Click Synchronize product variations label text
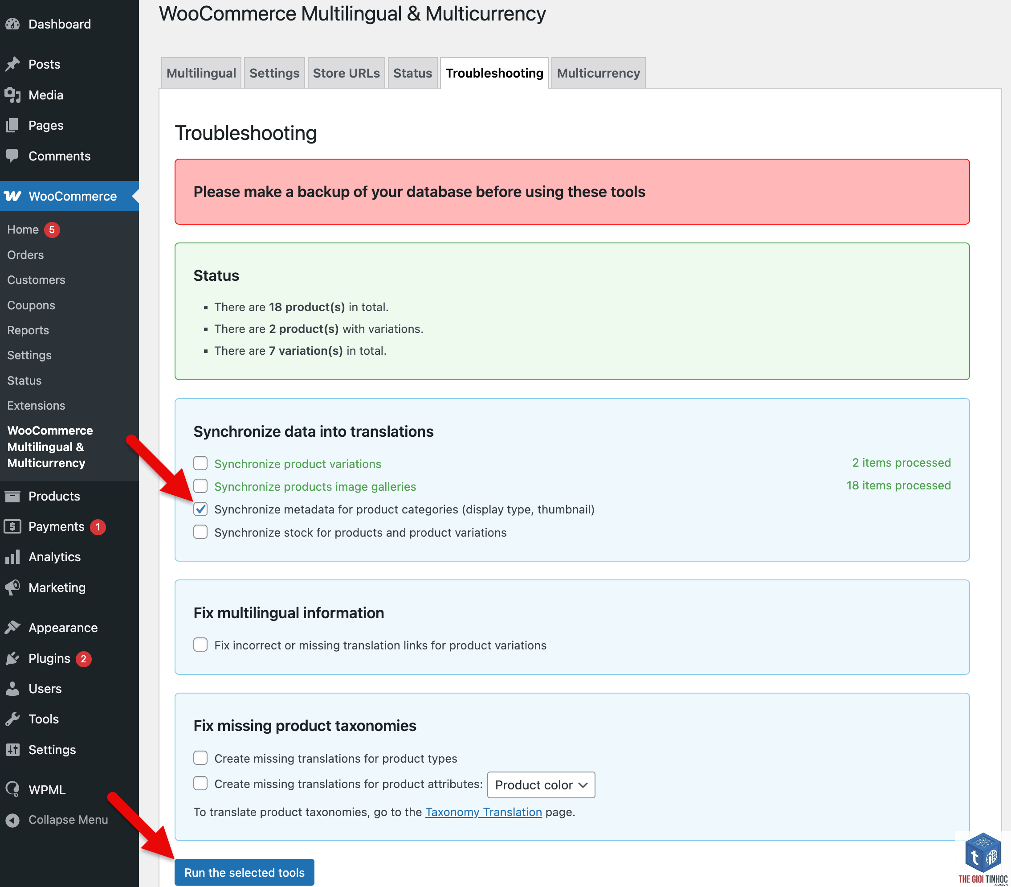 click(298, 464)
